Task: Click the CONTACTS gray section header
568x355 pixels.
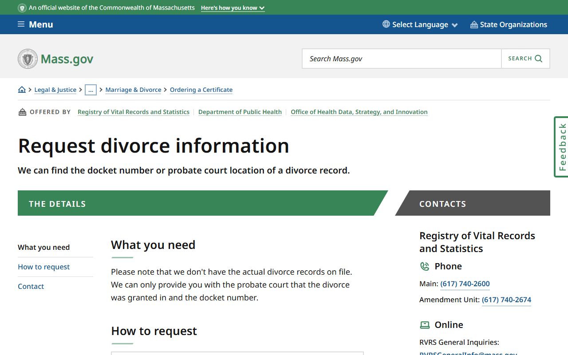Action: coord(473,203)
